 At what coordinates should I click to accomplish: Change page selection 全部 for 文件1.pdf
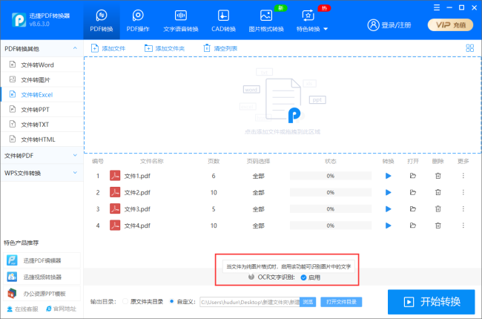(258, 176)
